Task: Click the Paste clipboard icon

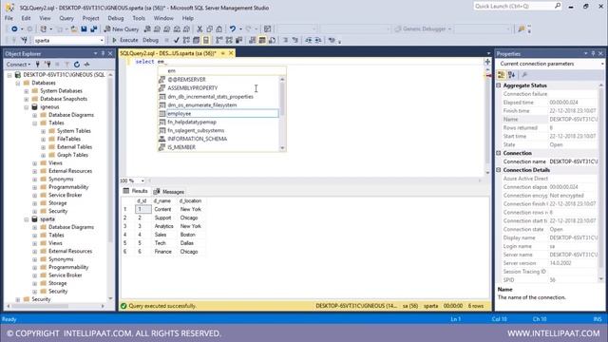Action: pyautogui.click(x=219, y=29)
